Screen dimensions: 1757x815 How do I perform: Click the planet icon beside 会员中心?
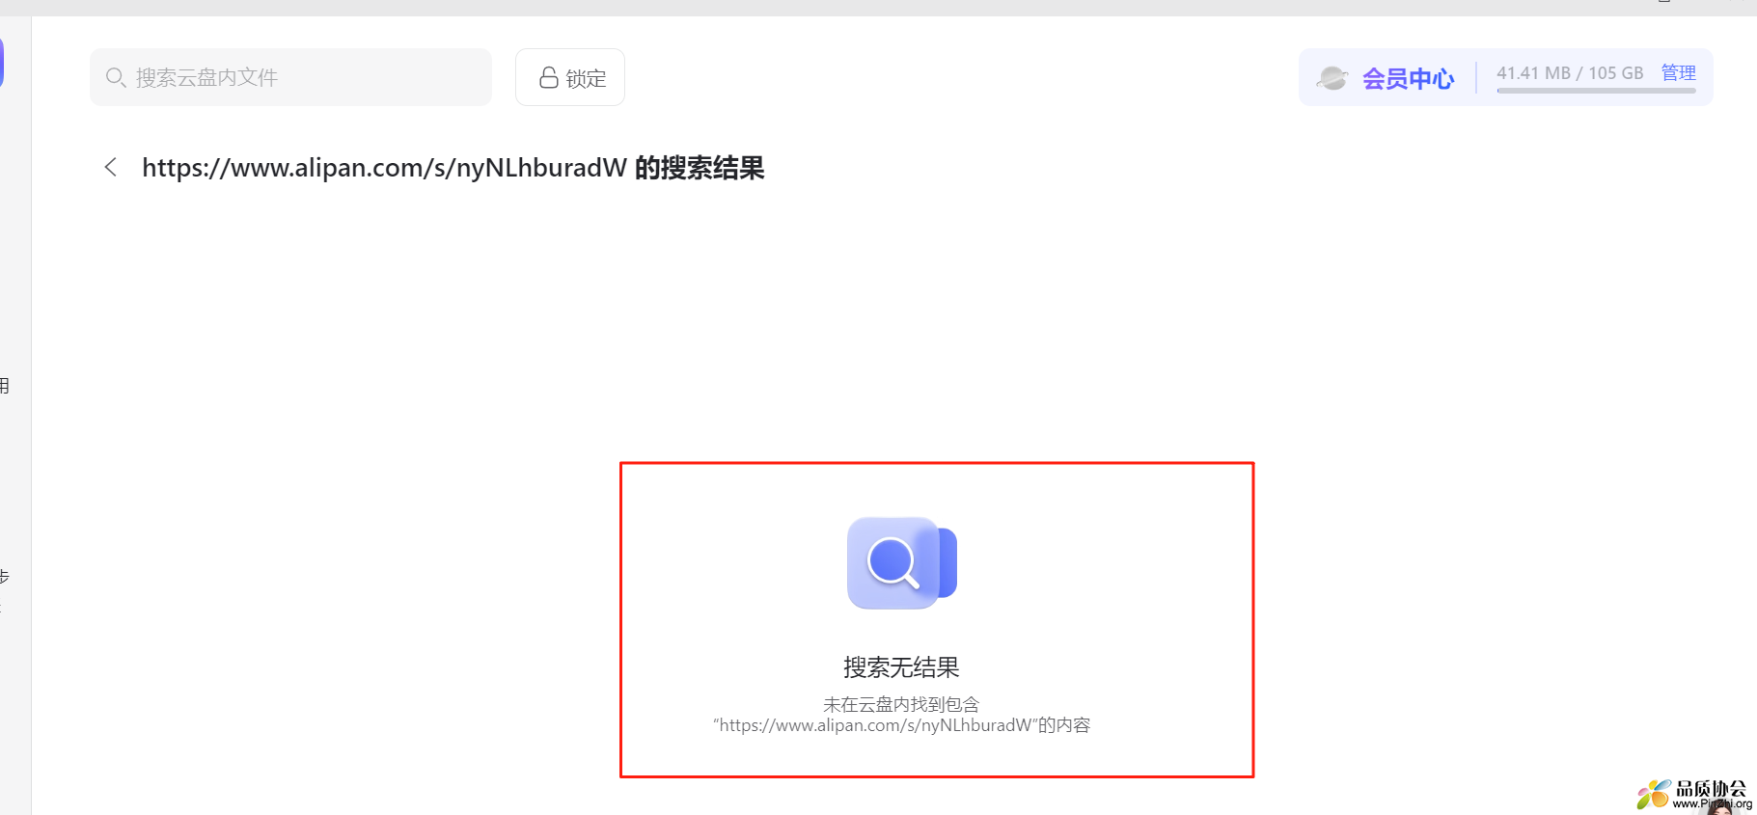tap(1332, 78)
